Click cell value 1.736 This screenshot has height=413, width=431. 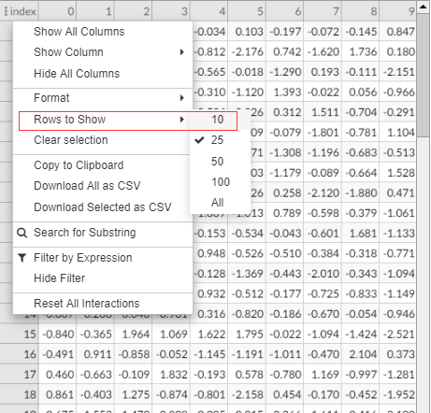(363, 51)
